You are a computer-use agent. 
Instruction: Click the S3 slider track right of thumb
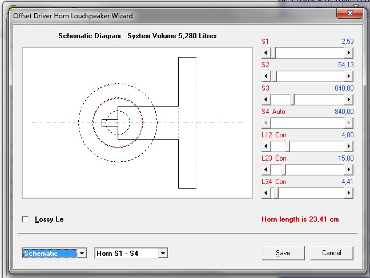point(319,99)
